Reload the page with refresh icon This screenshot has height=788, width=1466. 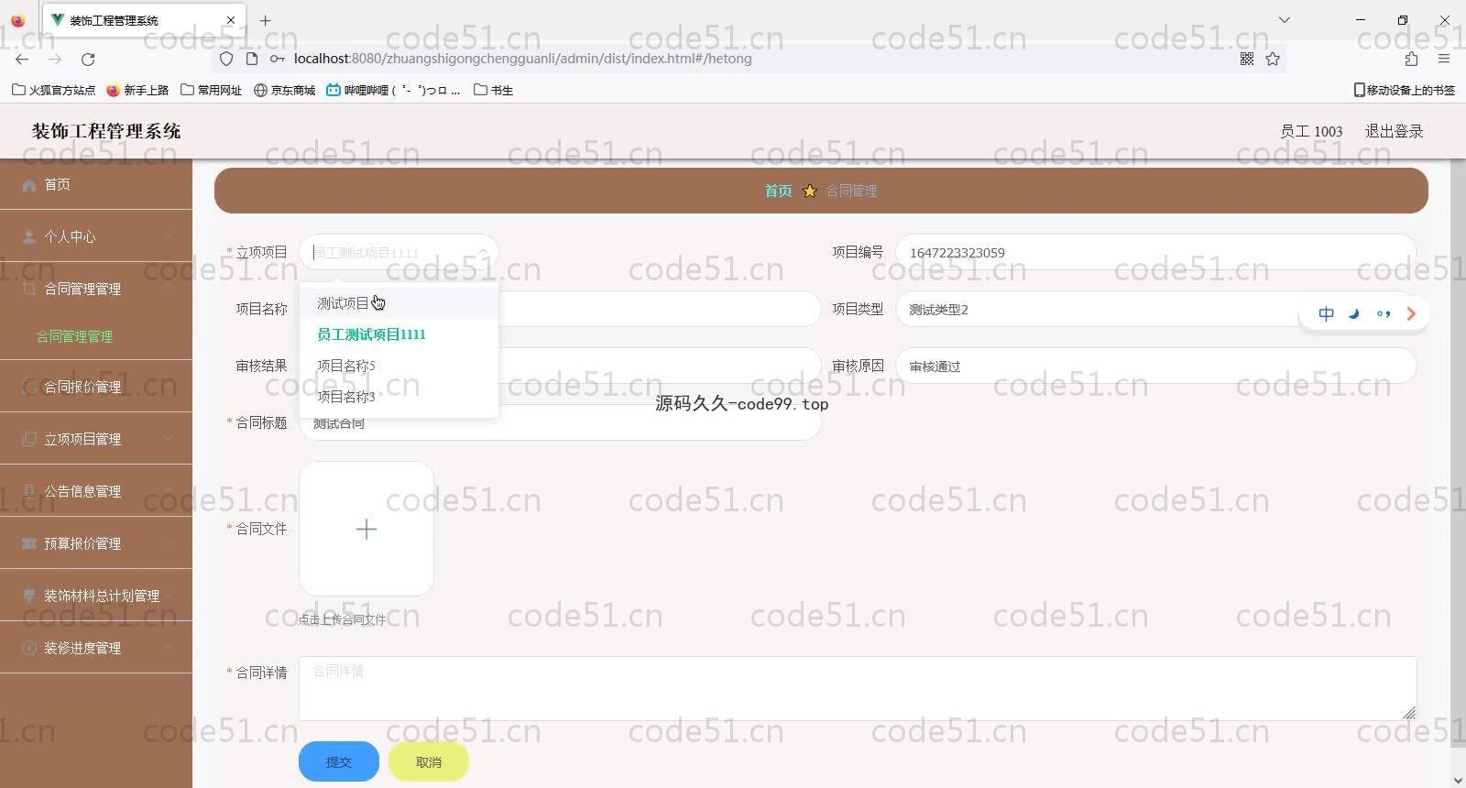88,59
